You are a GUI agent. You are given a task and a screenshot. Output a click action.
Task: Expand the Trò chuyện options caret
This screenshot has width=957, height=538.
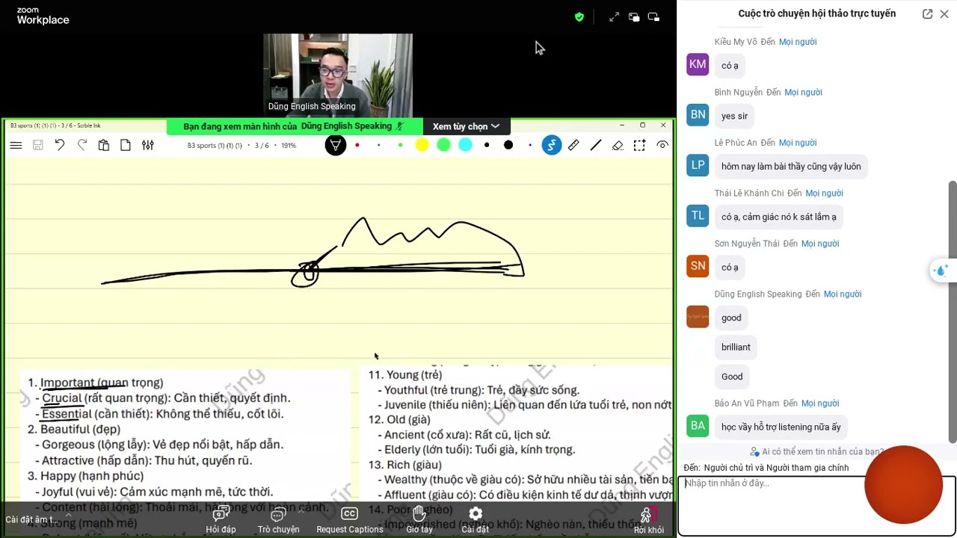[301, 511]
